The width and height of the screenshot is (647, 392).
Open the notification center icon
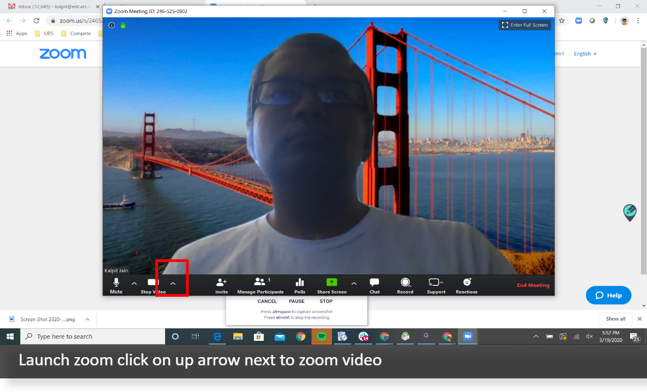pyautogui.click(x=634, y=337)
